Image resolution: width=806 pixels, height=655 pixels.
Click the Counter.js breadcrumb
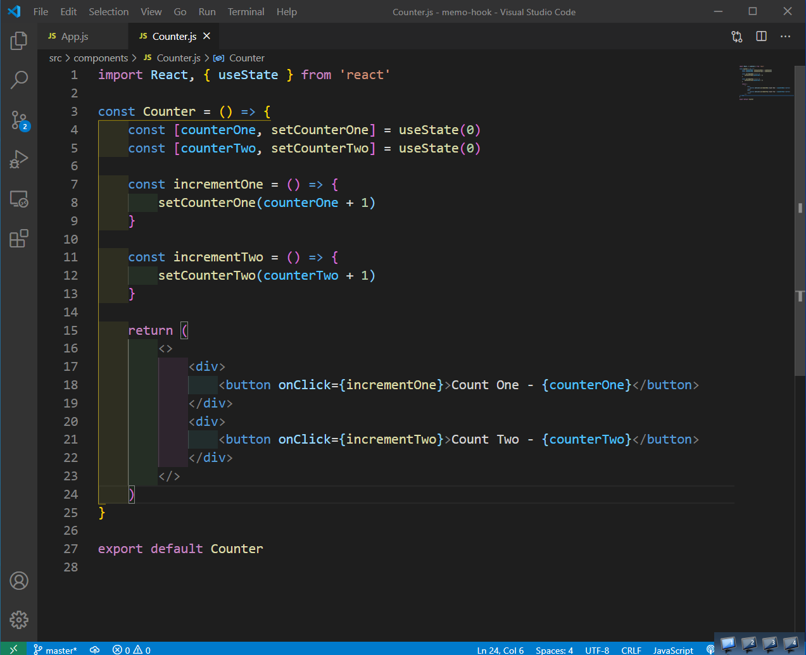[172, 58]
